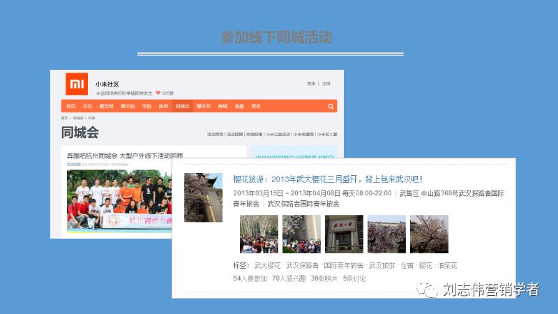Viewport: 558px width, 314px height.
Task: Click the 武大樱花 tag
Action: pyautogui.click(x=268, y=266)
